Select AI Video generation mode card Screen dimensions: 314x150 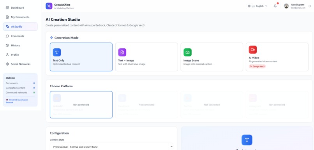pyautogui.click(x=277, y=57)
